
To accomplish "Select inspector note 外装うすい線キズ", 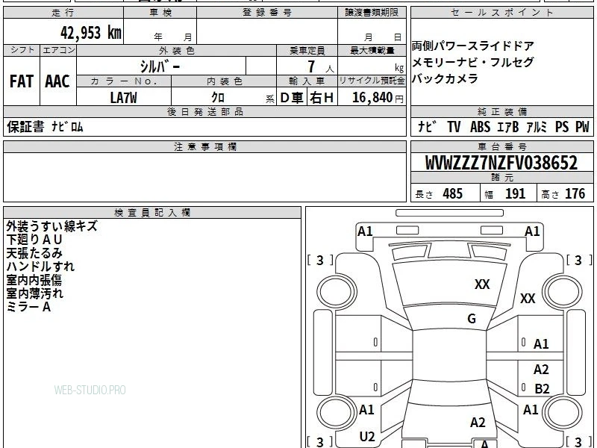I will [52, 226].
